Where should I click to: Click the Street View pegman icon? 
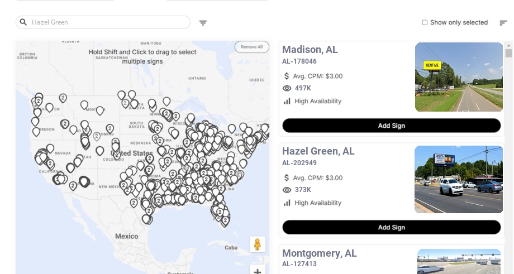[258, 244]
